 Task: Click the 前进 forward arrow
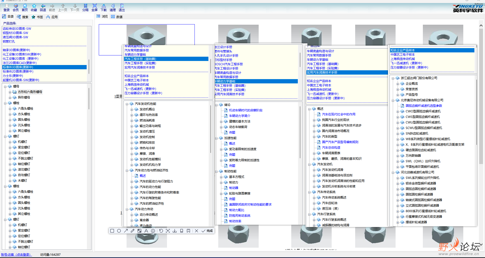[x=52, y=8]
